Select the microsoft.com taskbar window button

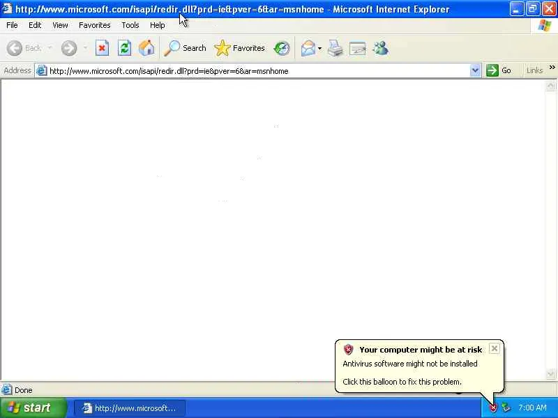click(x=130, y=408)
